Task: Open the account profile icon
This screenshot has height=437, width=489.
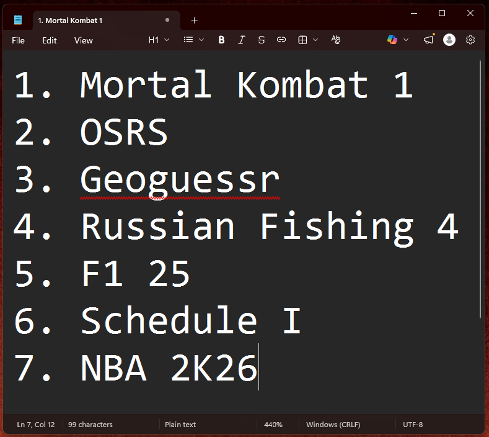Action: 449,40
